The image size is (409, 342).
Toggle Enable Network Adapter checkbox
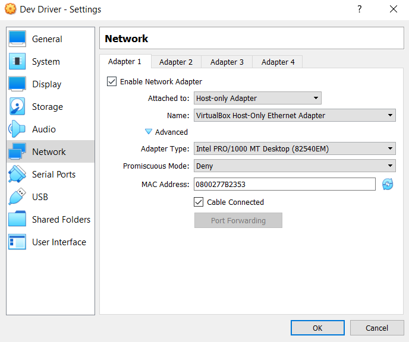[112, 81]
